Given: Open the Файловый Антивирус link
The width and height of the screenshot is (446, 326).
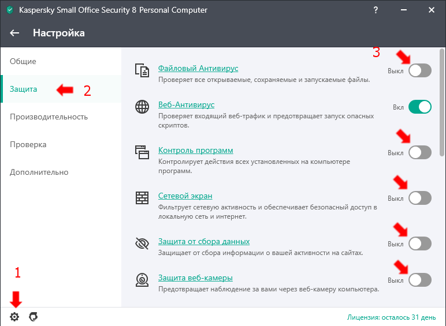Looking at the screenshot, I should (198, 68).
